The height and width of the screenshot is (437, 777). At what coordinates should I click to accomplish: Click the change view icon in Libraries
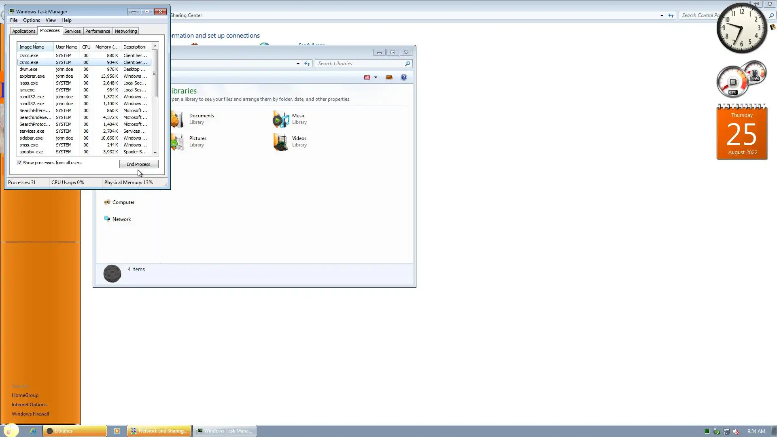pyautogui.click(x=367, y=77)
